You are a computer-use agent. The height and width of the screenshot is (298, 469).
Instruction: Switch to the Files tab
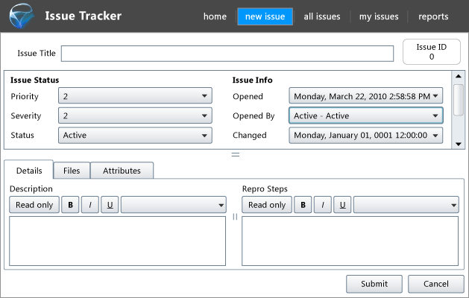coord(72,171)
